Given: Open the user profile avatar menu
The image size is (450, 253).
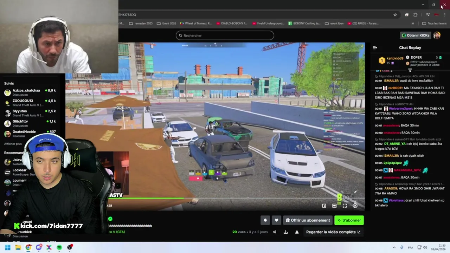Looking at the screenshot, I should (437, 35).
